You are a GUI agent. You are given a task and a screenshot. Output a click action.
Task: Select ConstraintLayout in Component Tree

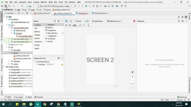tap(43, 62)
